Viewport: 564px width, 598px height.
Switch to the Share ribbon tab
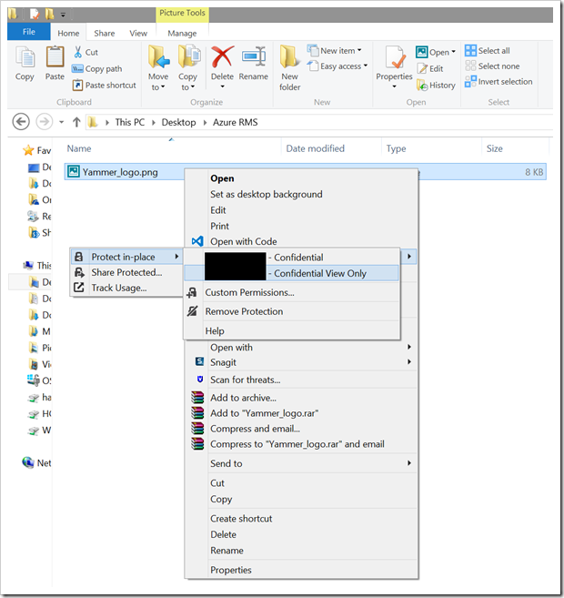(x=105, y=34)
